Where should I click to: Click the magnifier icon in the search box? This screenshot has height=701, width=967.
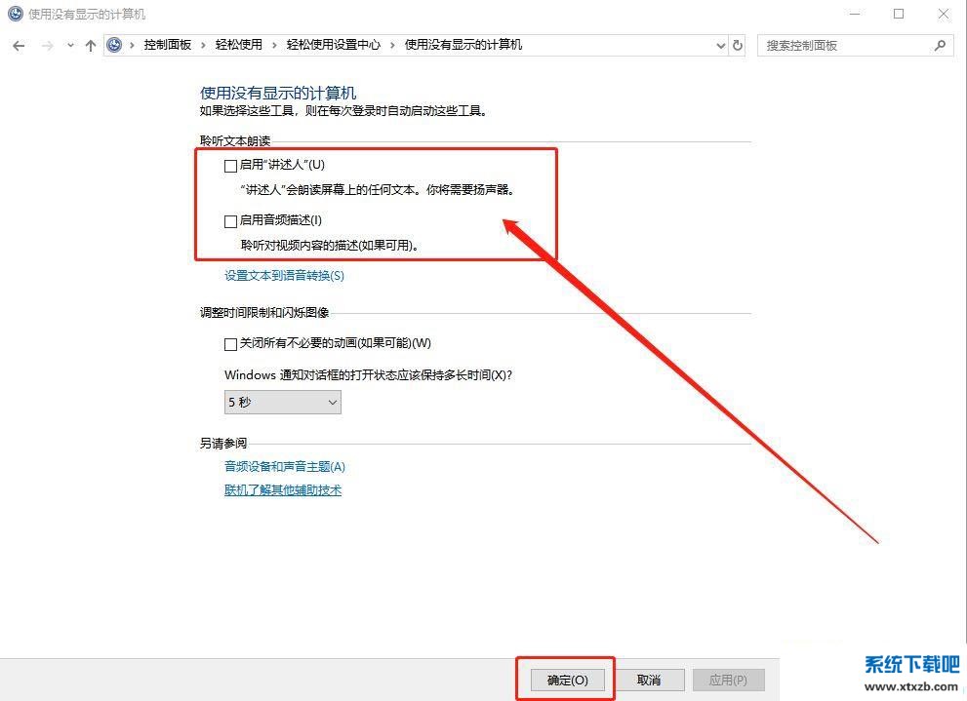pyautogui.click(x=941, y=45)
